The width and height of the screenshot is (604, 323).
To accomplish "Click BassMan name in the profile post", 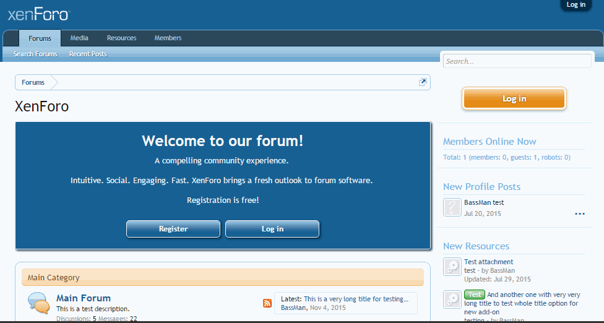I will click(x=478, y=202).
